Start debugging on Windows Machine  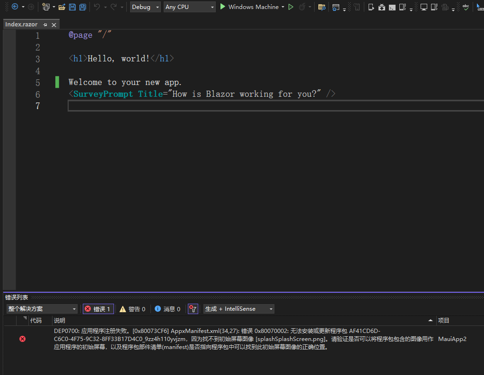click(249, 7)
